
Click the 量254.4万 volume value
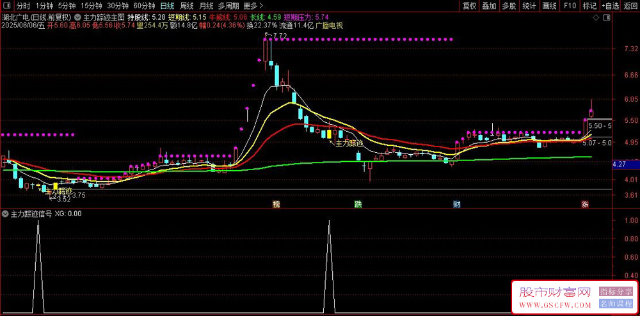pos(152,26)
